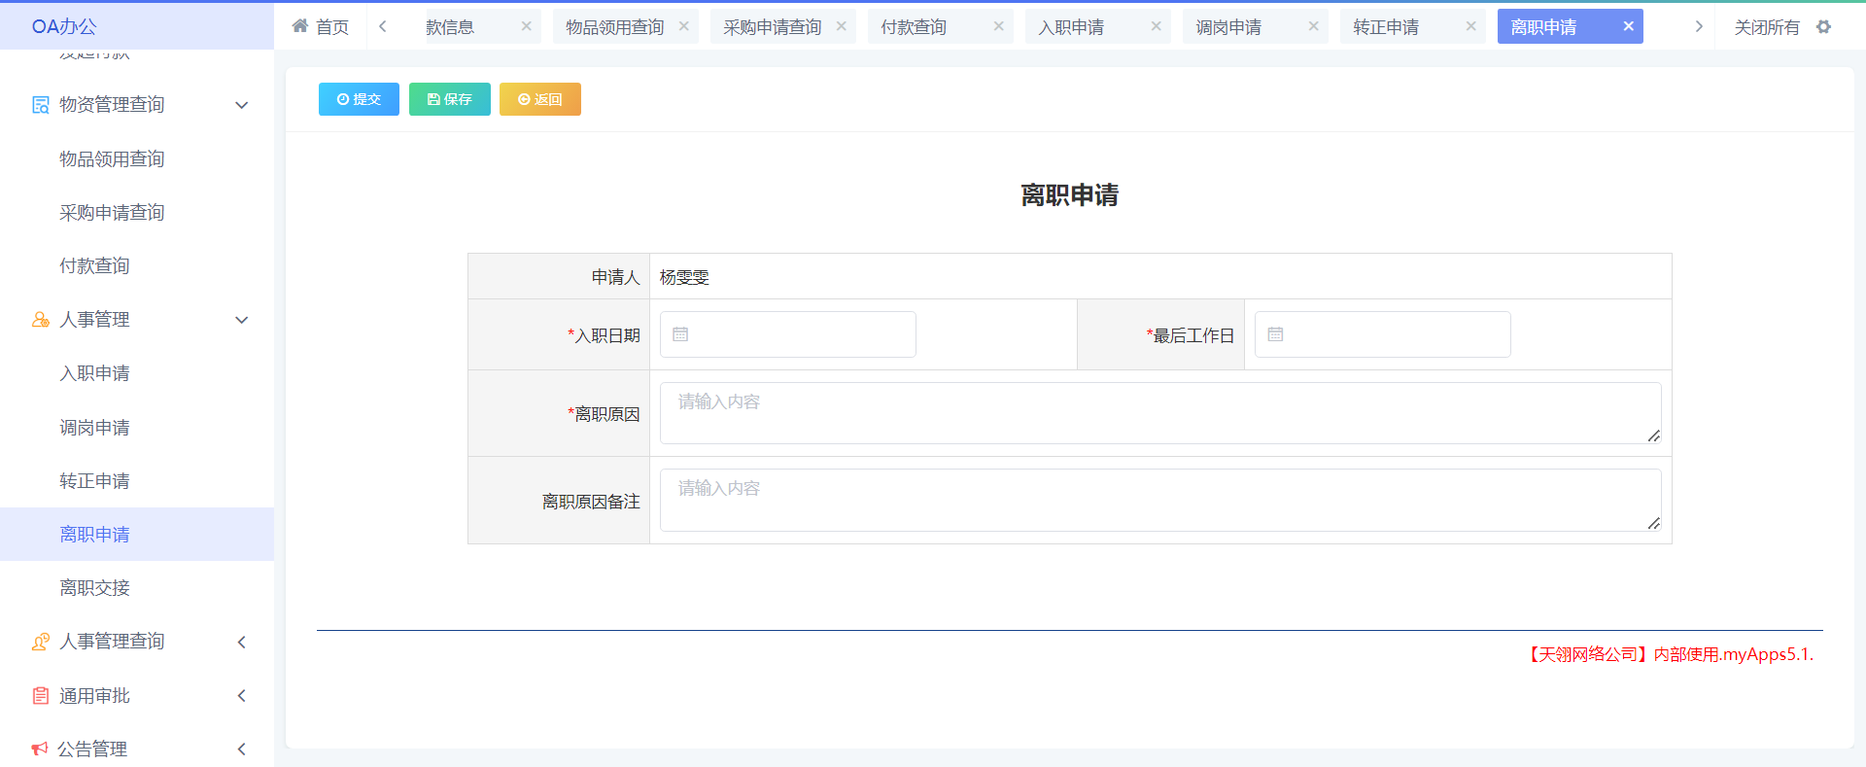Open calendar icon in 入职日期 field

coord(680,334)
